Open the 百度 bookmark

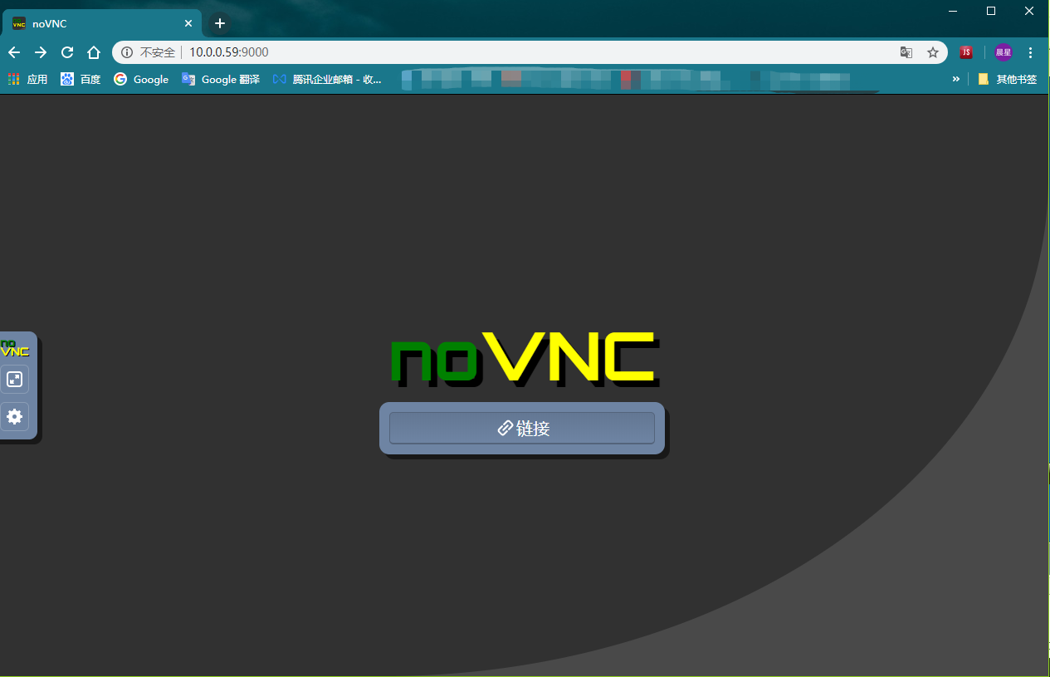click(81, 79)
